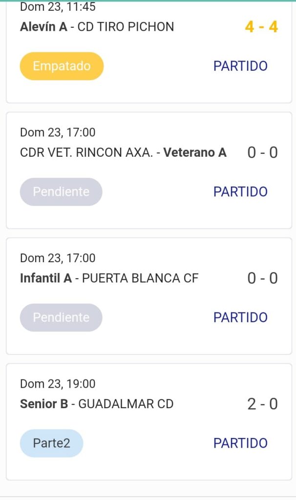Open PARTIDO link for Infantil A match

coord(240,317)
